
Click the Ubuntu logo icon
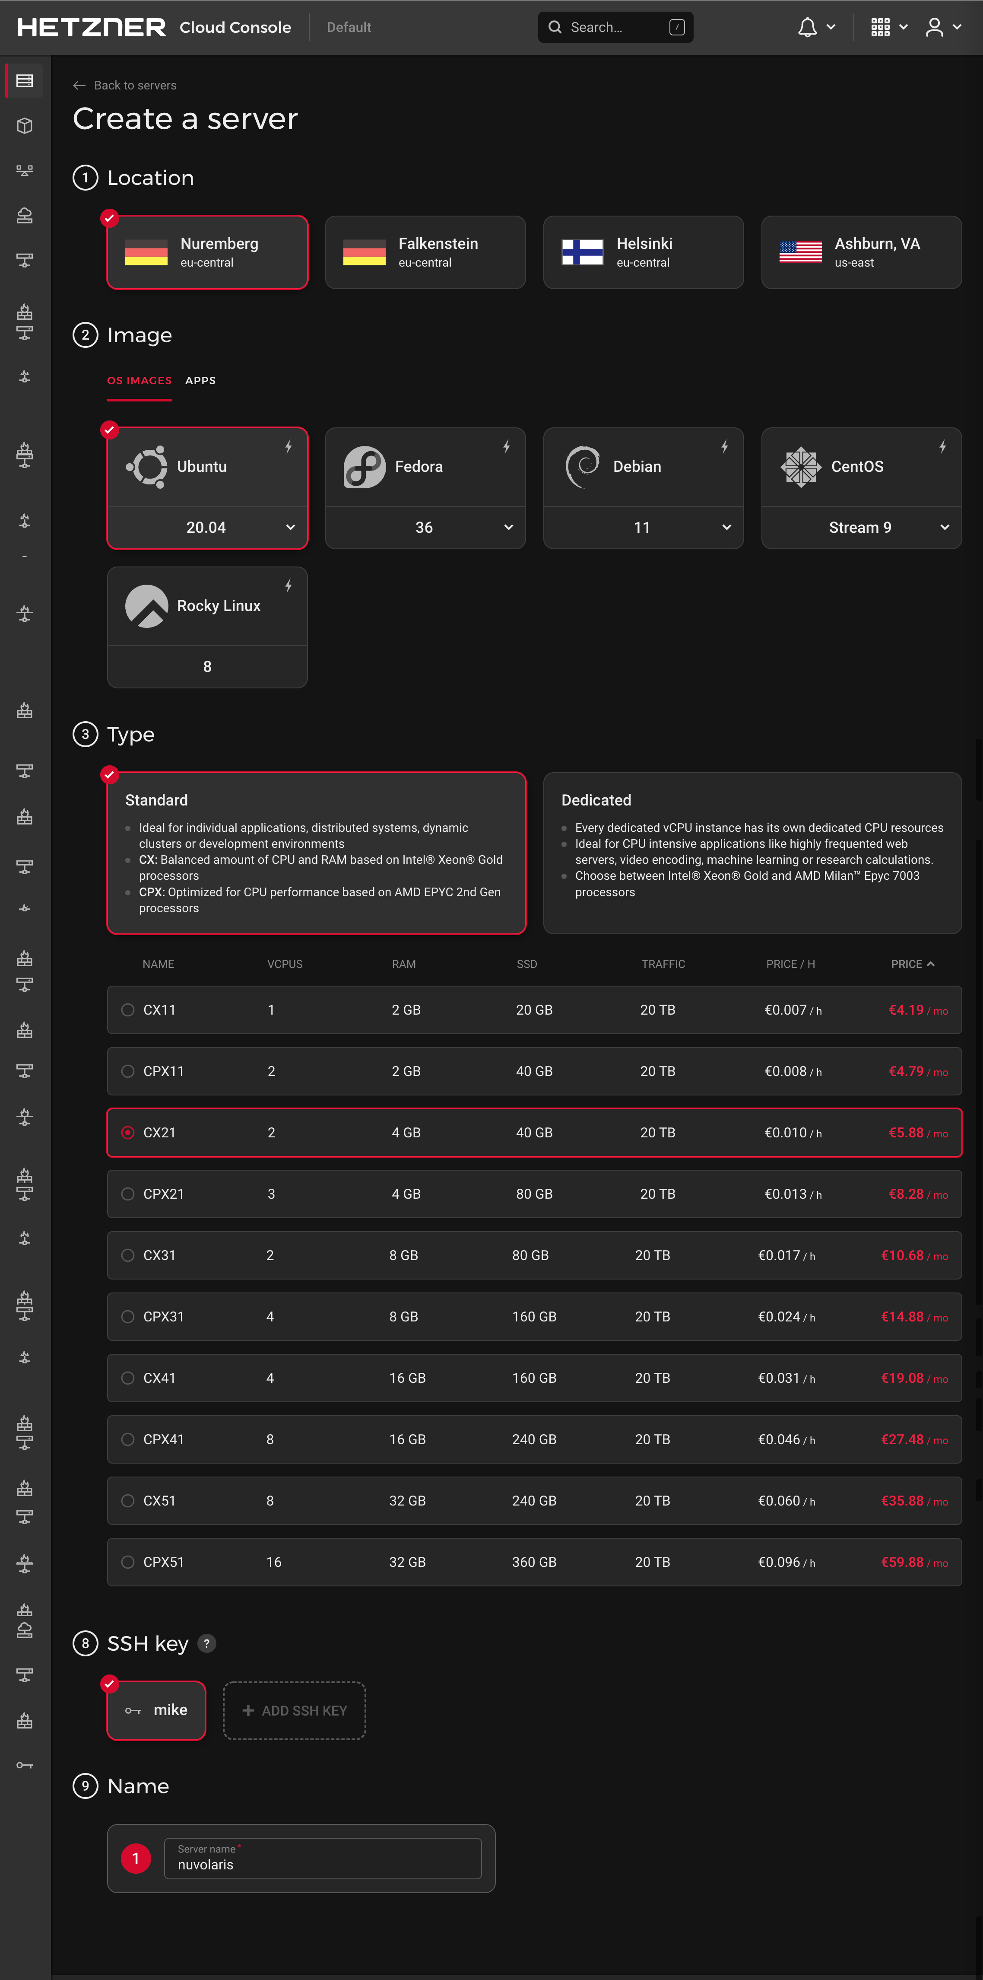coord(146,467)
